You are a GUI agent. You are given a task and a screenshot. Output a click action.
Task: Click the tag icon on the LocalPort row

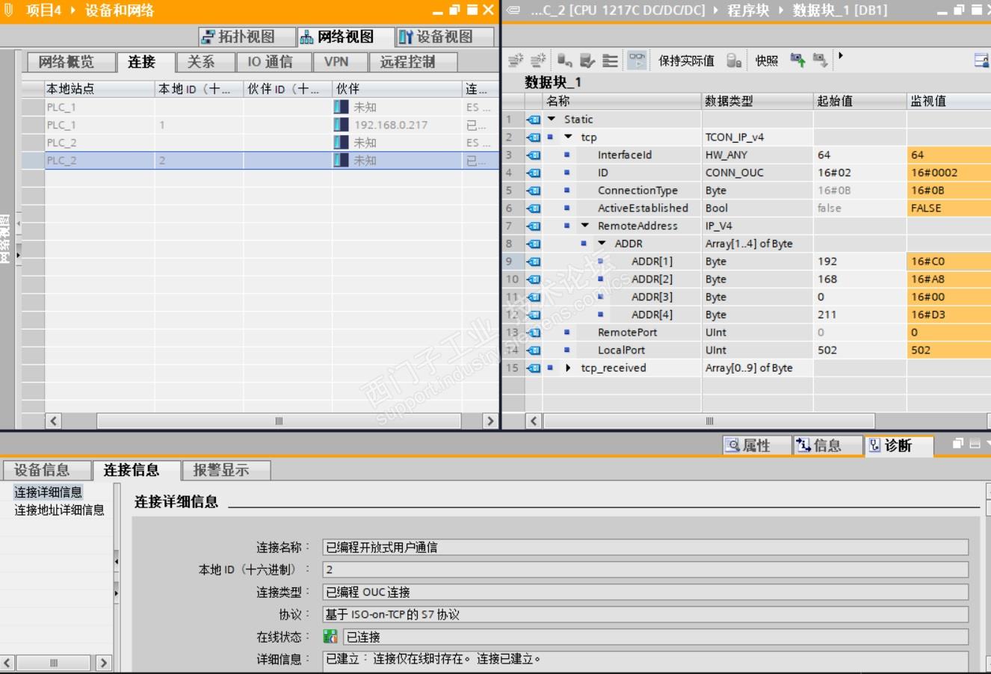point(534,350)
